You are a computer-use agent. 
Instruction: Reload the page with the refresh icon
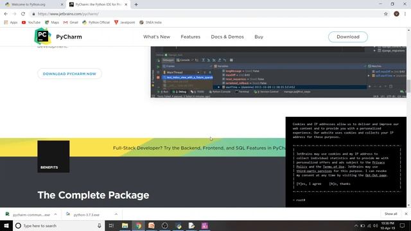[x=23, y=14]
